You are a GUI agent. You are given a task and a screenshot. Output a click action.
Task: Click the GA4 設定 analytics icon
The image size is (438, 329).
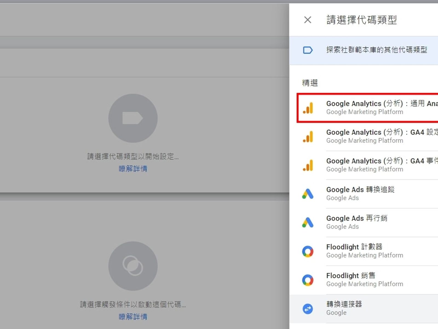click(308, 137)
